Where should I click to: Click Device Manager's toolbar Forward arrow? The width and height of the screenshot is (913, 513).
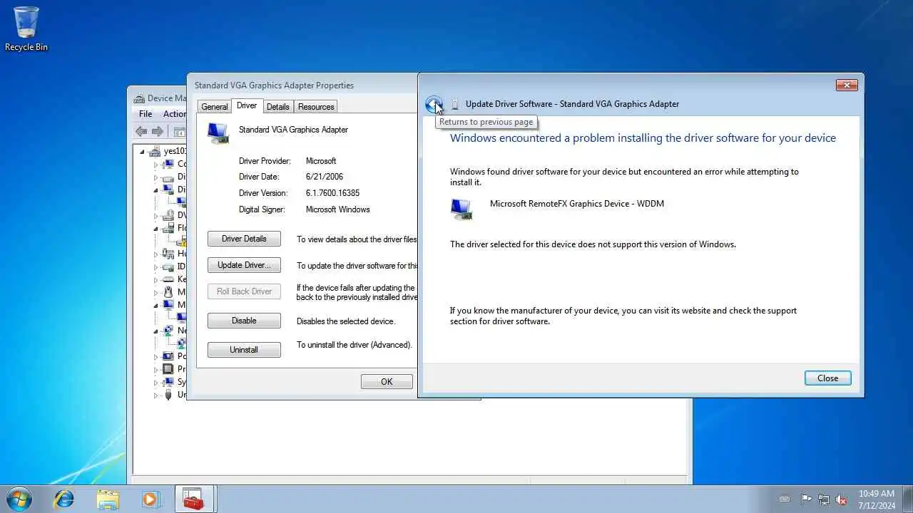pyautogui.click(x=158, y=131)
